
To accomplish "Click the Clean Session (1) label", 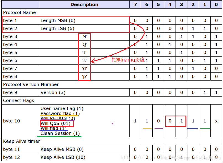I will coord(60,133).
